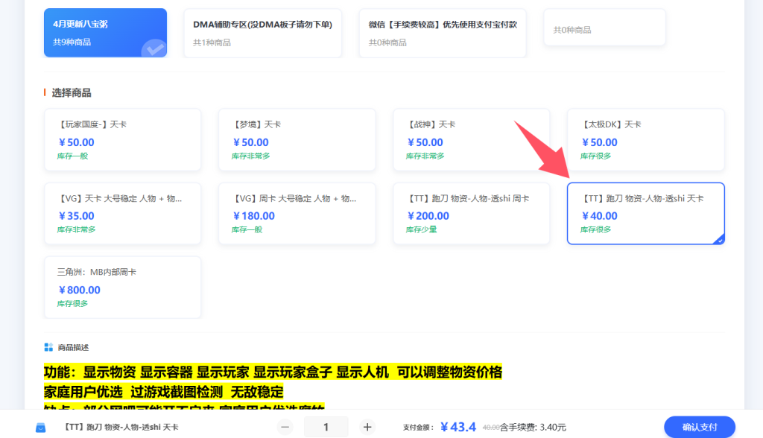
Task: Choose the 【TT】周卡 ¥200.00 product card
Action: (472, 214)
